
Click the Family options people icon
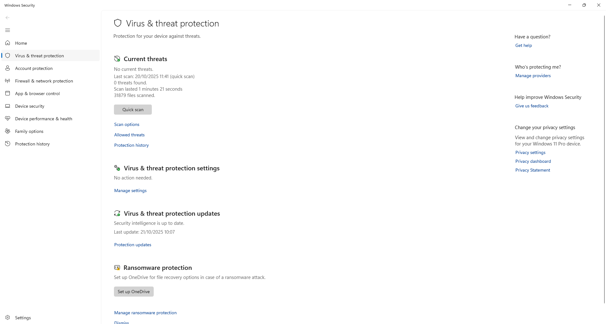click(x=8, y=131)
